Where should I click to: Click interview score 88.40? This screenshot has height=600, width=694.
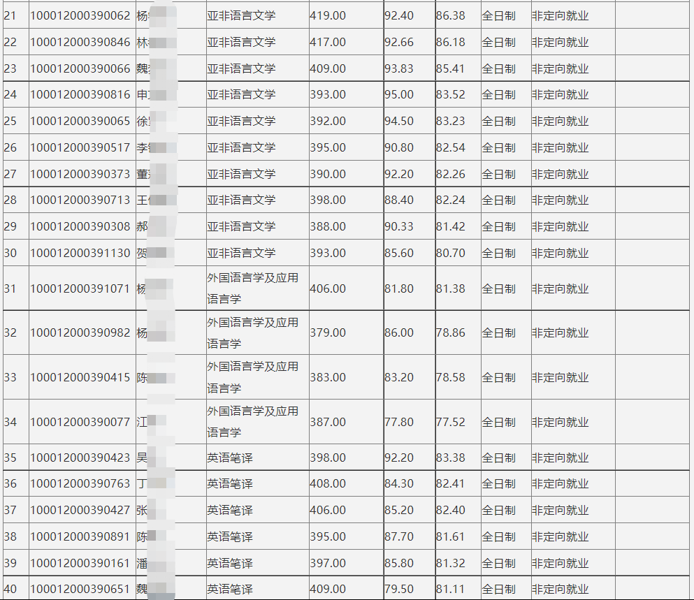click(399, 200)
